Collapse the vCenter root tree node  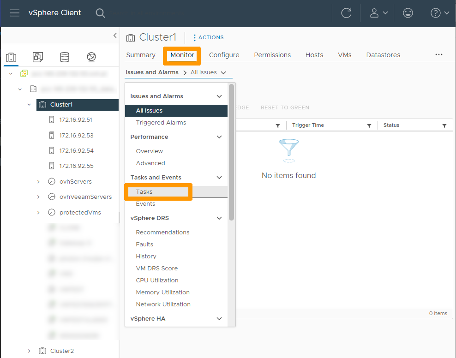(x=11, y=73)
